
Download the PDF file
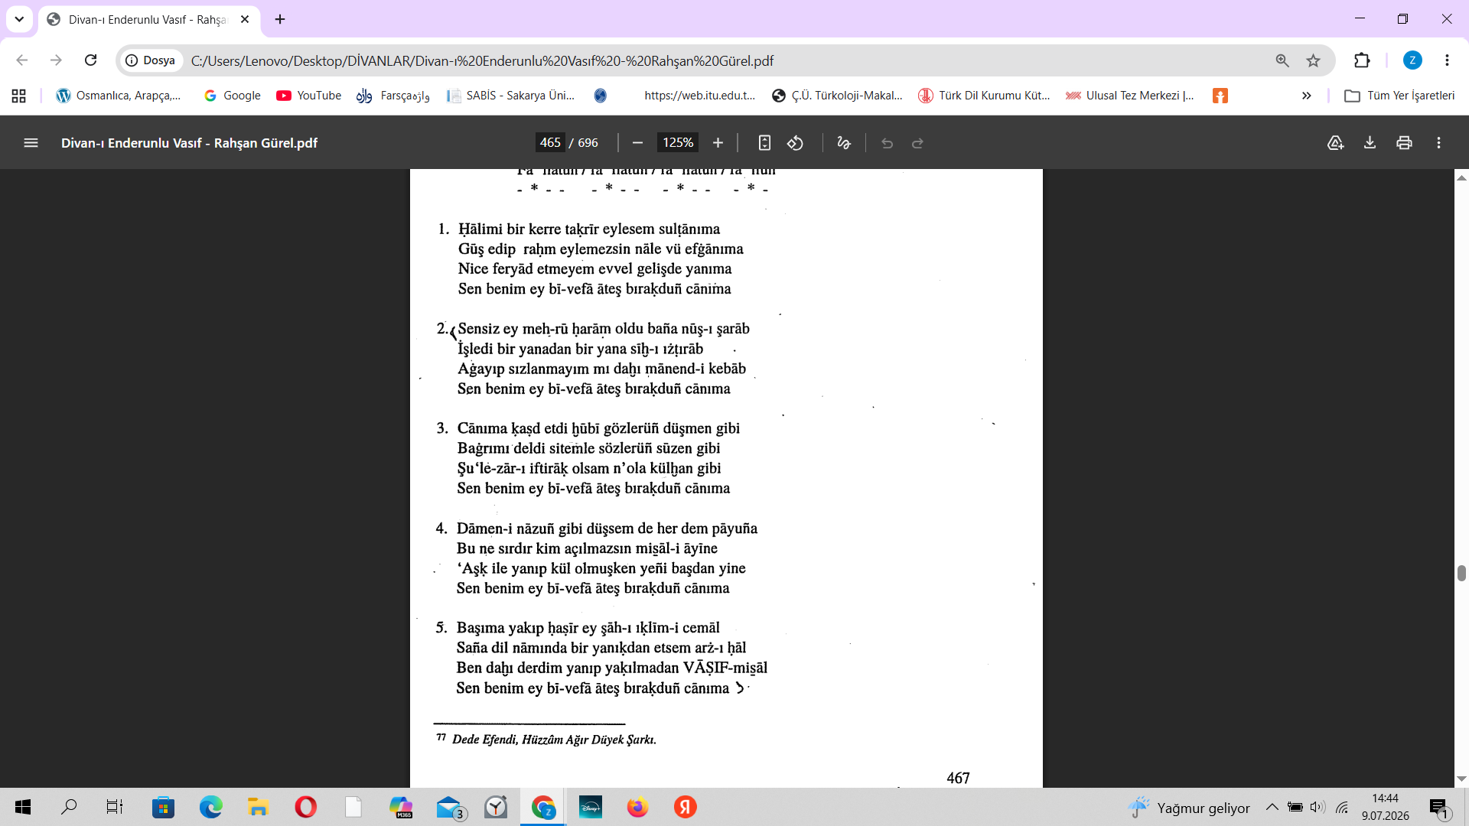[x=1370, y=143]
